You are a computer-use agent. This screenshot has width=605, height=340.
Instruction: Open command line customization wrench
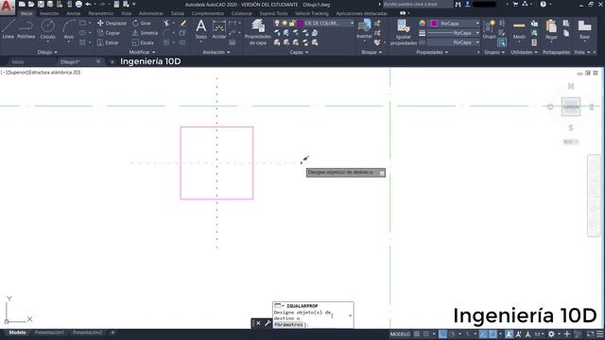(x=268, y=323)
